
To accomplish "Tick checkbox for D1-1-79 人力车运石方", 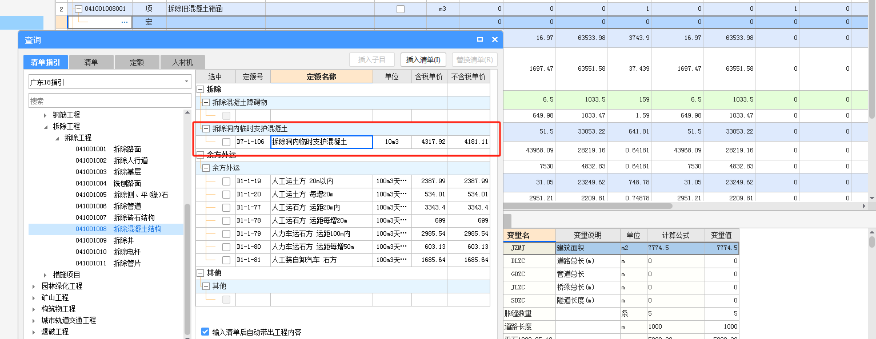I will (x=226, y=233).
